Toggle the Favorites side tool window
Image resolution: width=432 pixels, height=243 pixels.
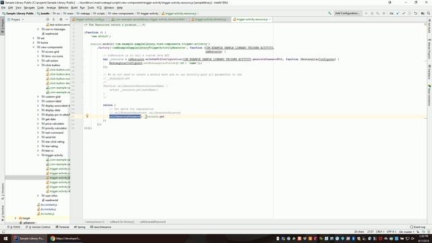[x=3, y=213]
